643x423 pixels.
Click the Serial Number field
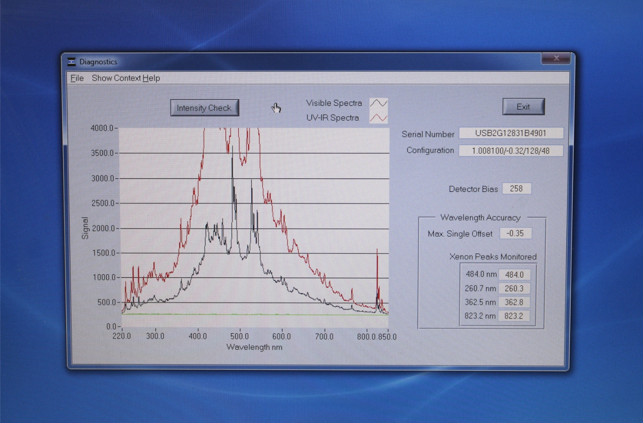[511, 133]
